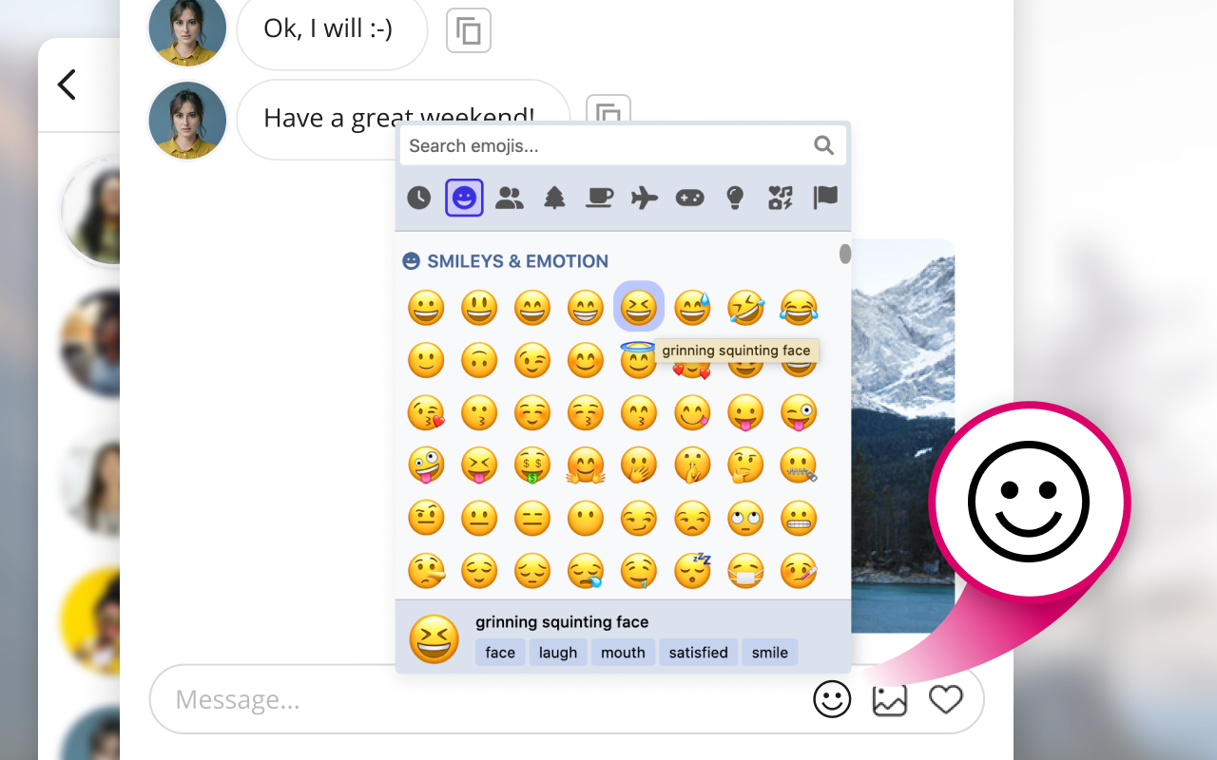The height and width of the screenshot is (760, 1217).
Task: Select the face with tongue emoji
Action: click(745, 414)
